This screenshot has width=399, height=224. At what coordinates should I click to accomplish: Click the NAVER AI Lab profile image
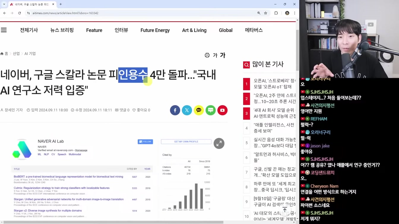click(22, 150)
